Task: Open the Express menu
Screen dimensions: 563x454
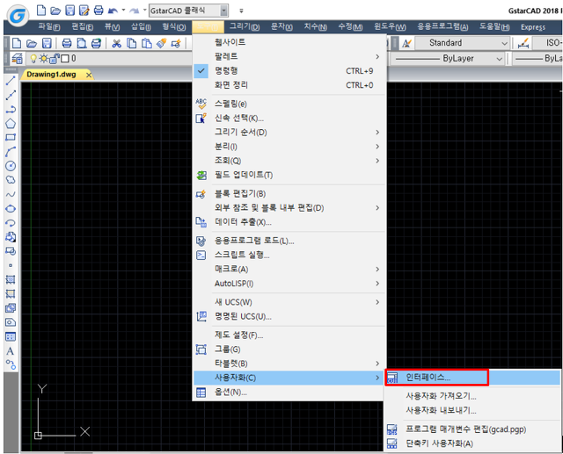Action: coord(533,27)
